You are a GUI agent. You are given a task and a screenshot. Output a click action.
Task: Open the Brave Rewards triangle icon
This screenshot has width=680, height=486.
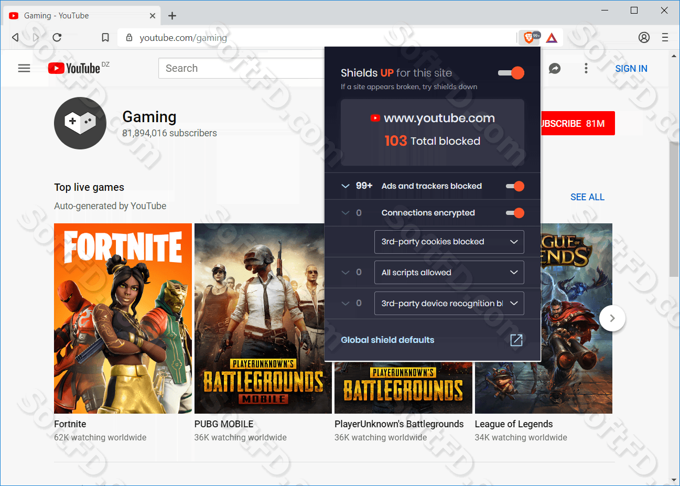552,38
